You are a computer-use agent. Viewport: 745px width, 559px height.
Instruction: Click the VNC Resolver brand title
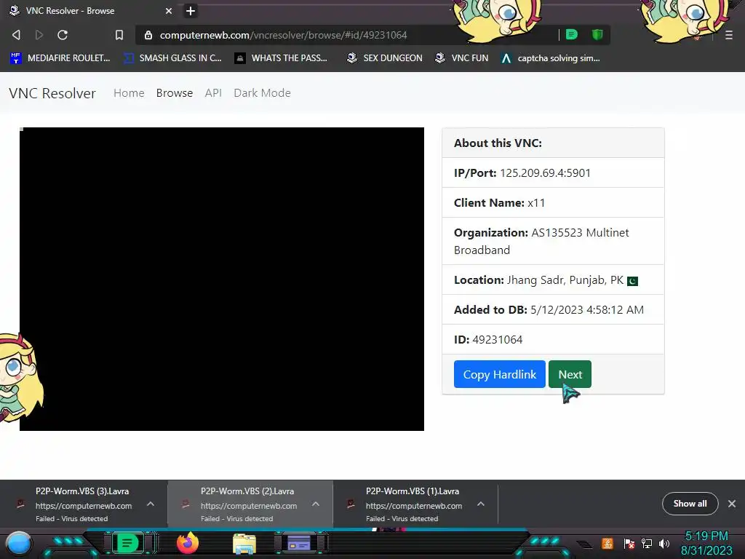pos(52,93)
